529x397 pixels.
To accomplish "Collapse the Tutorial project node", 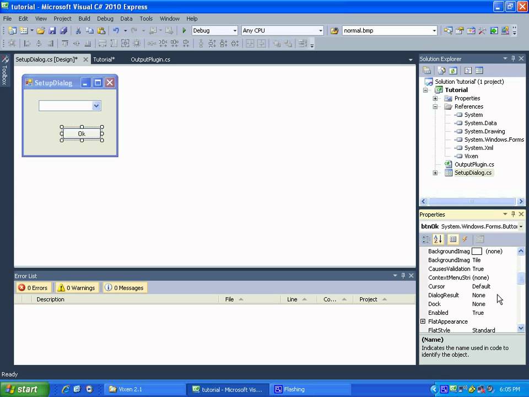I will click(x=425, y=90).
